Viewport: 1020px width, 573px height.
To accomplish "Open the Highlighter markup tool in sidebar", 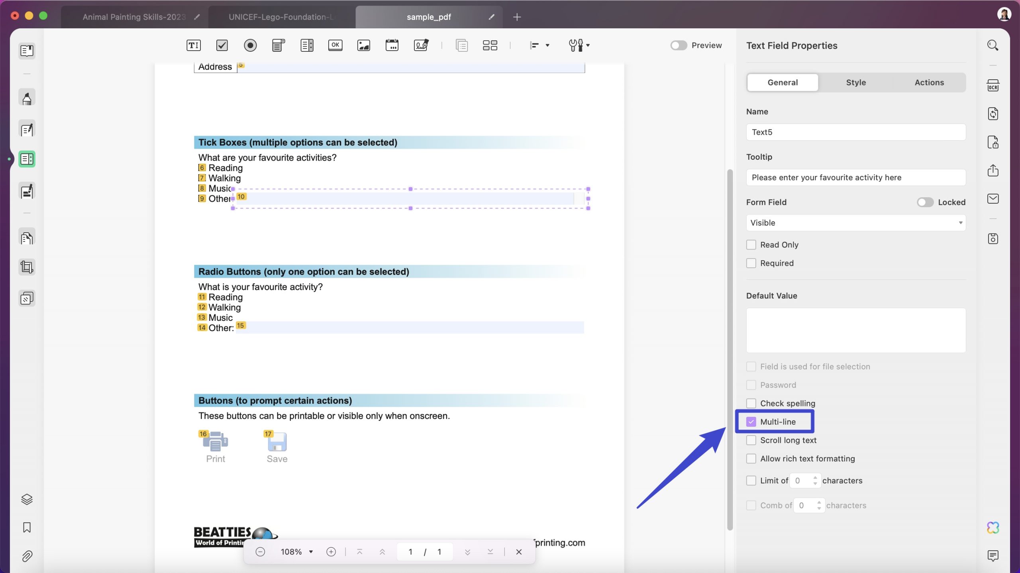I will [27, 97].
